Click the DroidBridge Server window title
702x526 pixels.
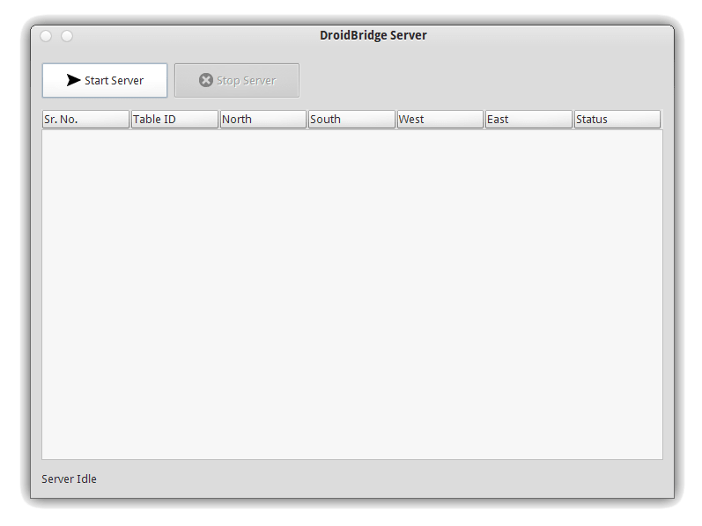pos(373,35)
